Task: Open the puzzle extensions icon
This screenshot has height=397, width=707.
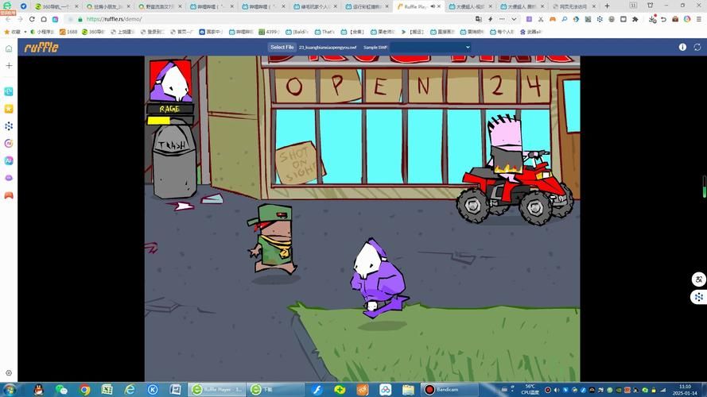Action: tap(635, 19)
